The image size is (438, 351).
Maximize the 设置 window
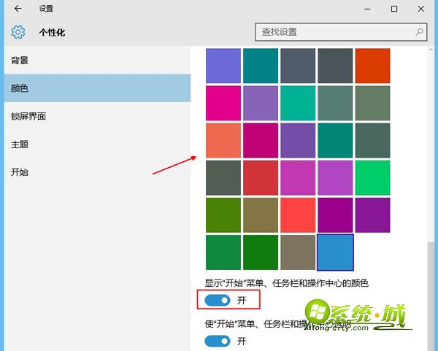[394, 9]
